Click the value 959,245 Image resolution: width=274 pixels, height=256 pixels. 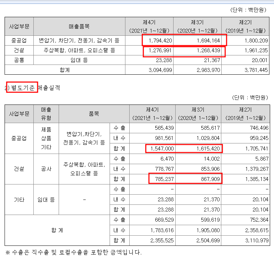259,138
